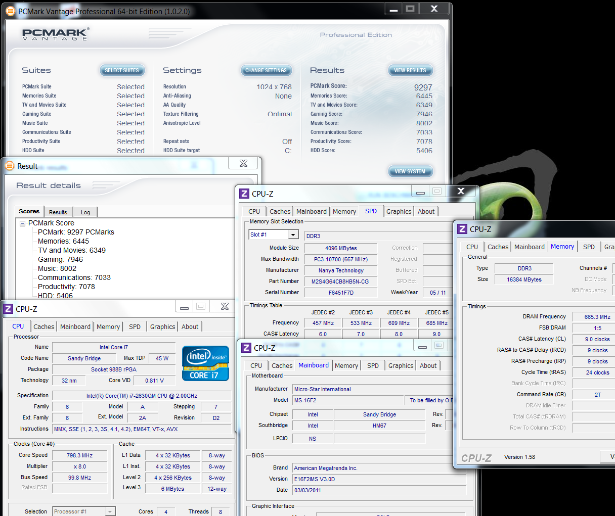
Task: Click the PCMark Vantage title bar icon
Action: pyautogui.click(x=10, y=11)
